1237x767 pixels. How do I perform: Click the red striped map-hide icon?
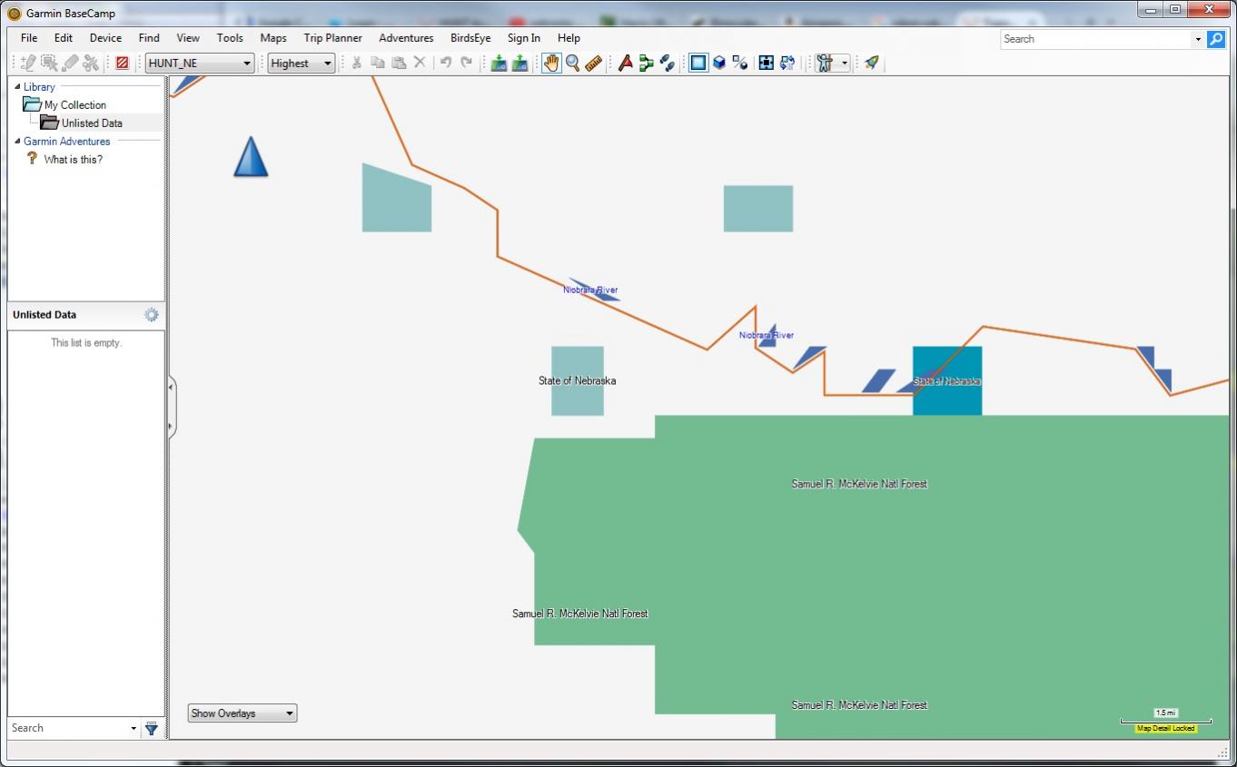pos(123,63)
